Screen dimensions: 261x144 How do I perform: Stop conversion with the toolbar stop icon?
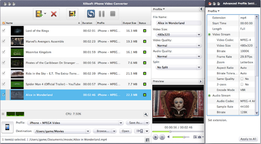click(x=113, y=14)
